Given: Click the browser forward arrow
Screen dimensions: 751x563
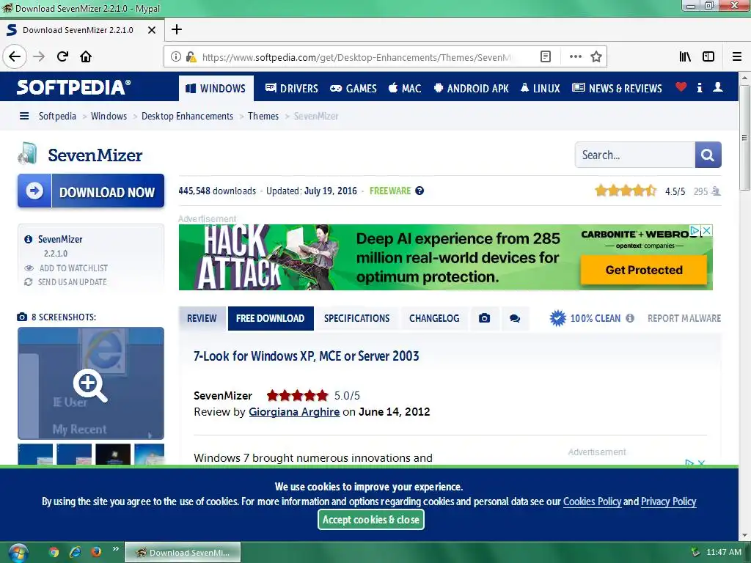Looking at the screenshot, I should point(39,57).
